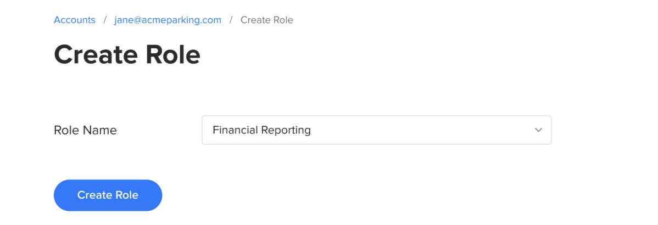Click the Role Name field label

pos(85,131)
